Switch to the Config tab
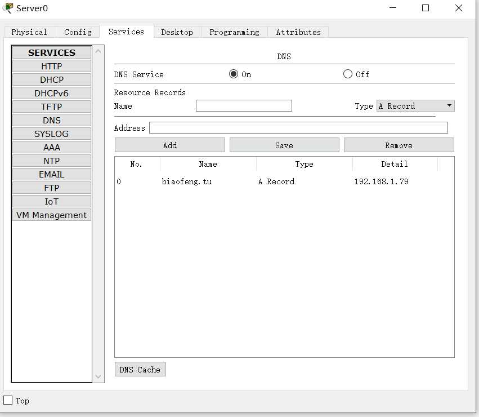The height and width of the screenshot is (417, 479). [x=78, y=32]
